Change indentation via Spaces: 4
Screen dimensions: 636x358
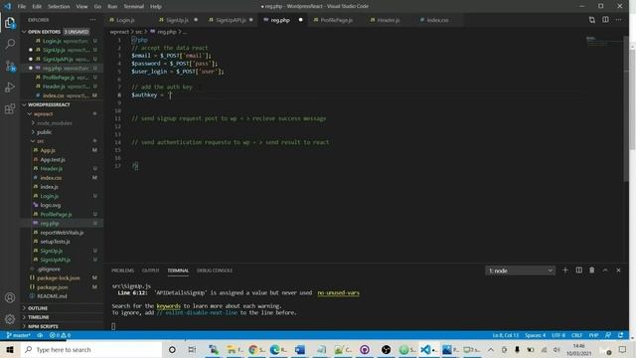point(535,335)
